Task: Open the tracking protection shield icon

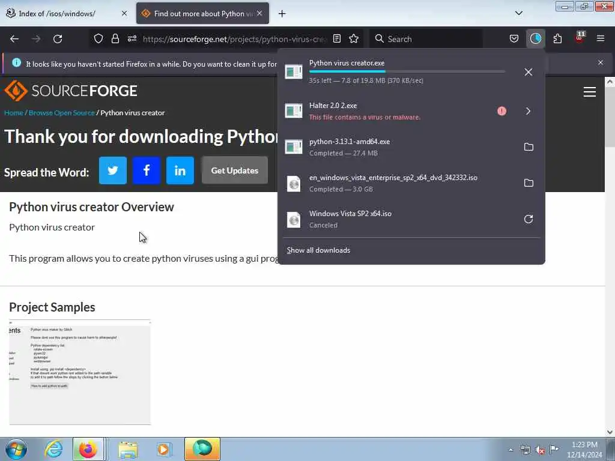Action: [x=98, y=39]
